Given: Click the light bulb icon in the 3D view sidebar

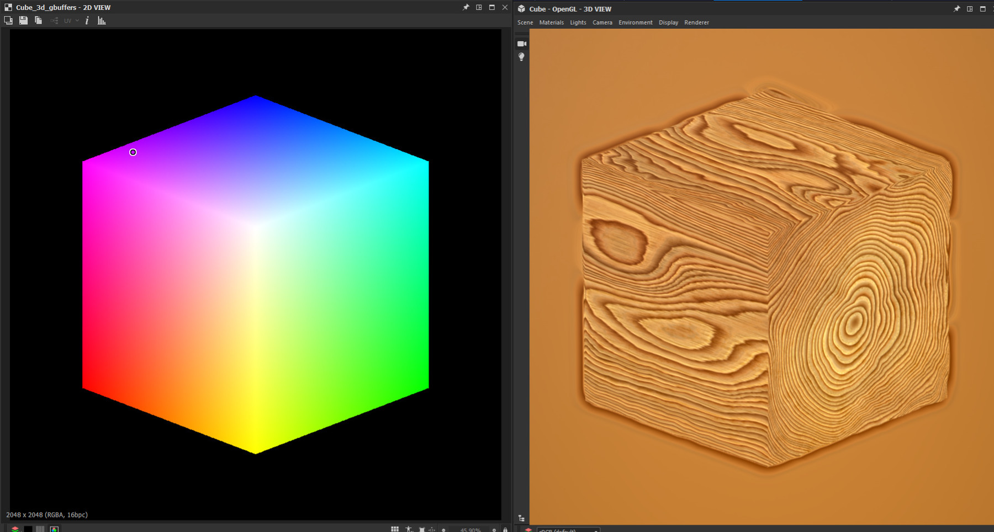Looking at the screenshot, I should [520, 56].
